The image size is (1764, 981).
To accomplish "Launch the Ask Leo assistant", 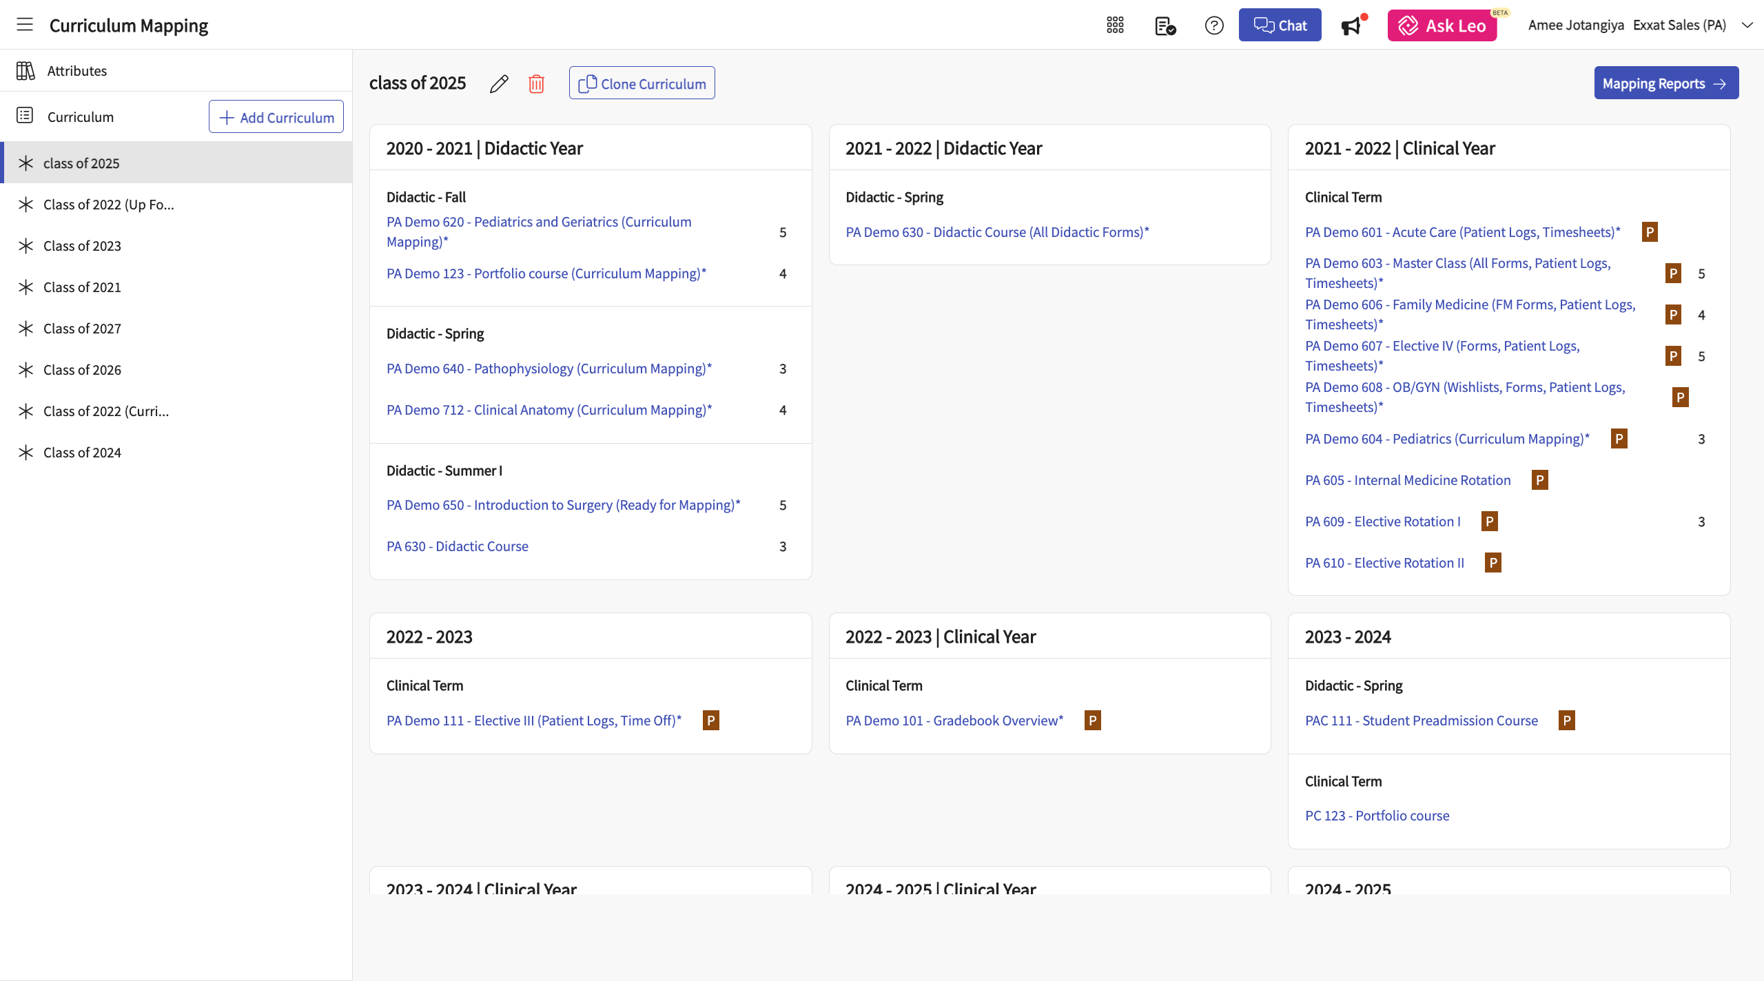I will 1442,25.
